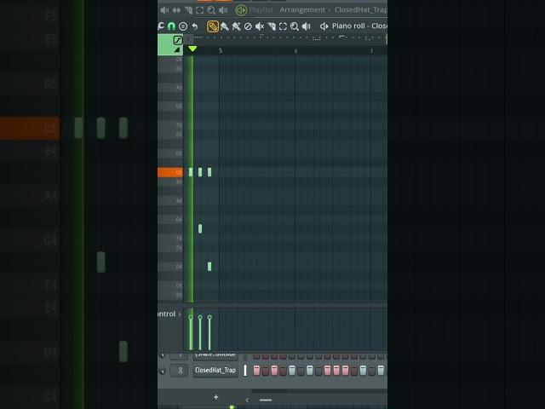Select the highlighted Draw pencil tool

coord(213,26)
